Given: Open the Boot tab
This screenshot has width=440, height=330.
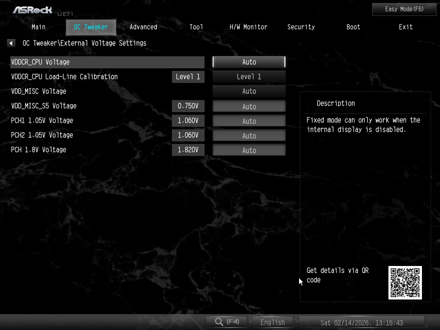Looking at the screenshot, I should pyautogui.click(x=353, y=27).
